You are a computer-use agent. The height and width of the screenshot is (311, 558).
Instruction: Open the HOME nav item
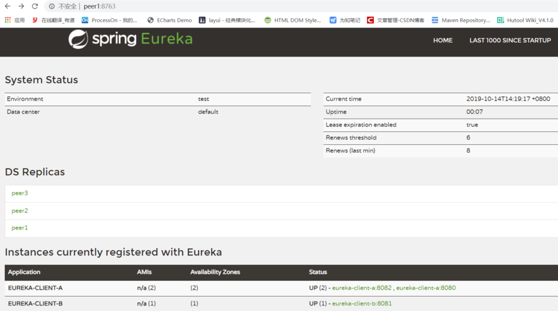(443, 40)
